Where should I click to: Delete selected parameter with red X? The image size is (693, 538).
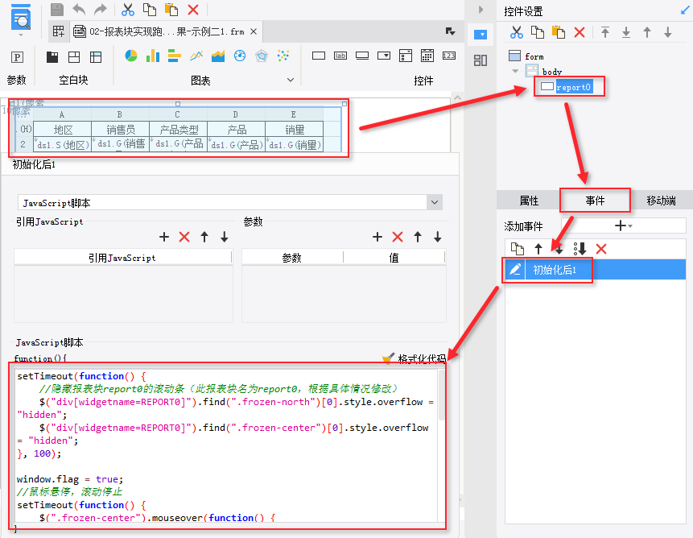pos(397,237)
